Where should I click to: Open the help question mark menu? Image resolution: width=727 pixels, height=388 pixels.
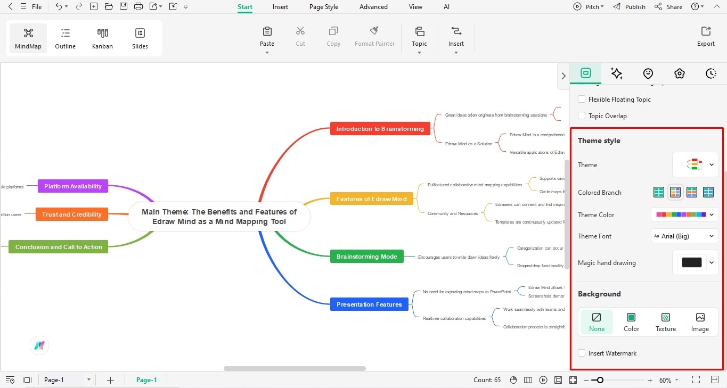(x=697, y=7)
